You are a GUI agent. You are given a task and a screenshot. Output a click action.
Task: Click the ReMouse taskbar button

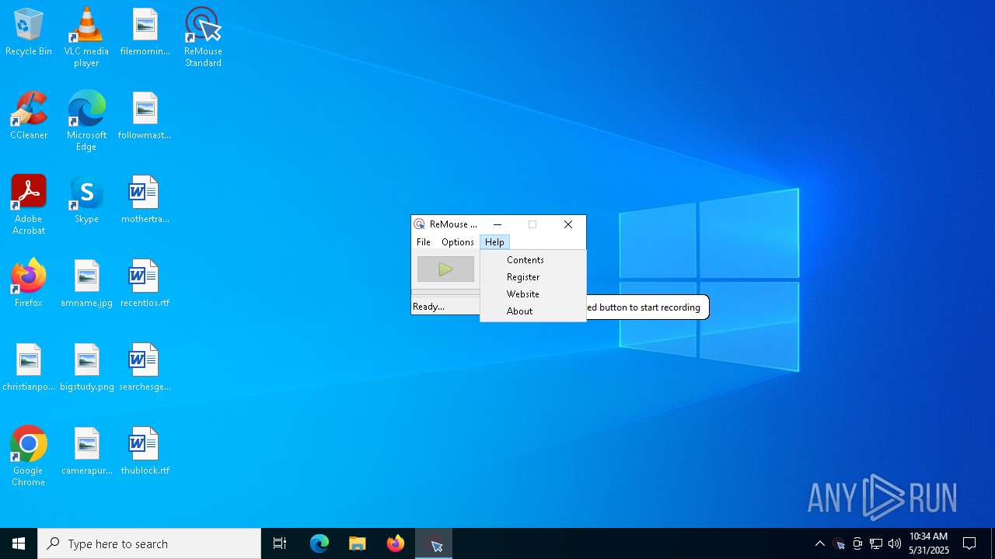[434, 543]
